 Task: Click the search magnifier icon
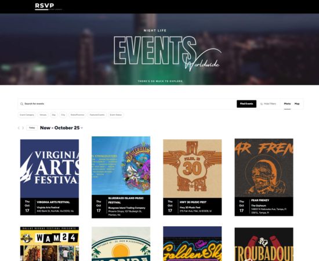tap(21, 104)
